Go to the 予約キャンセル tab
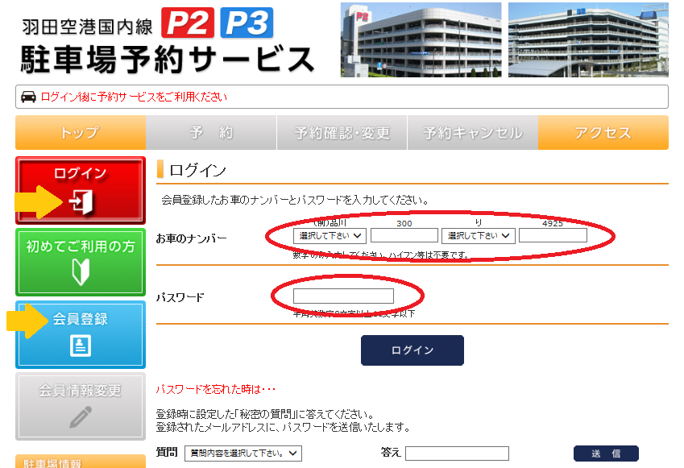This screenshot has height=468, width=684. click(x=473, y=133)
